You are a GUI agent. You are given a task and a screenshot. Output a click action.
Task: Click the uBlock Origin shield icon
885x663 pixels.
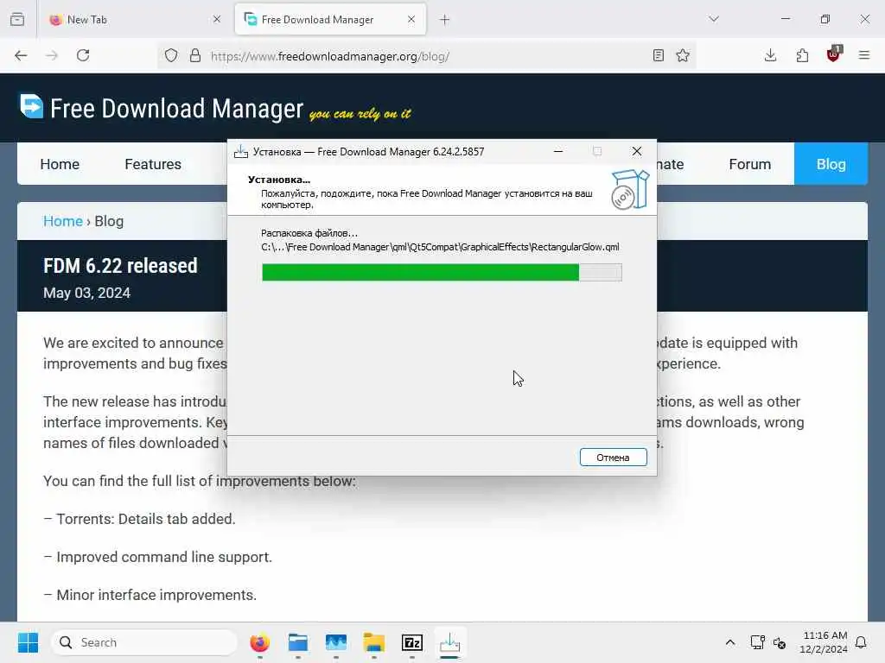tap(833, 54)
